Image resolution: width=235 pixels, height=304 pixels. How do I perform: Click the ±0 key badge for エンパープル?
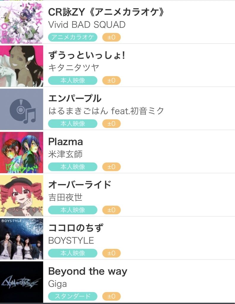click(111, 124)
